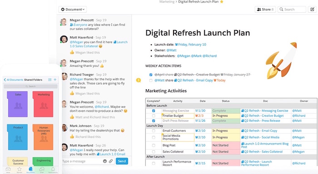Uncheck the Draft Press Release checkbox
The image size is (318, 174).
pos(154,121)
